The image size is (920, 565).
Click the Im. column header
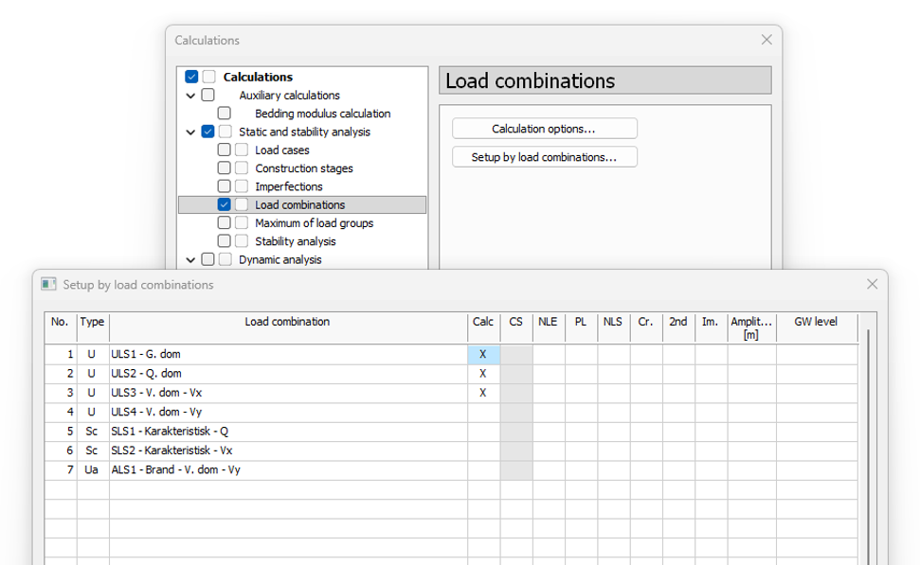[712, 327]
